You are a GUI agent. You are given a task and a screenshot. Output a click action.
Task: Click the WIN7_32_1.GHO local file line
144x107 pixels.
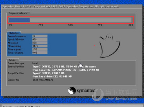(x=66, y=70)
